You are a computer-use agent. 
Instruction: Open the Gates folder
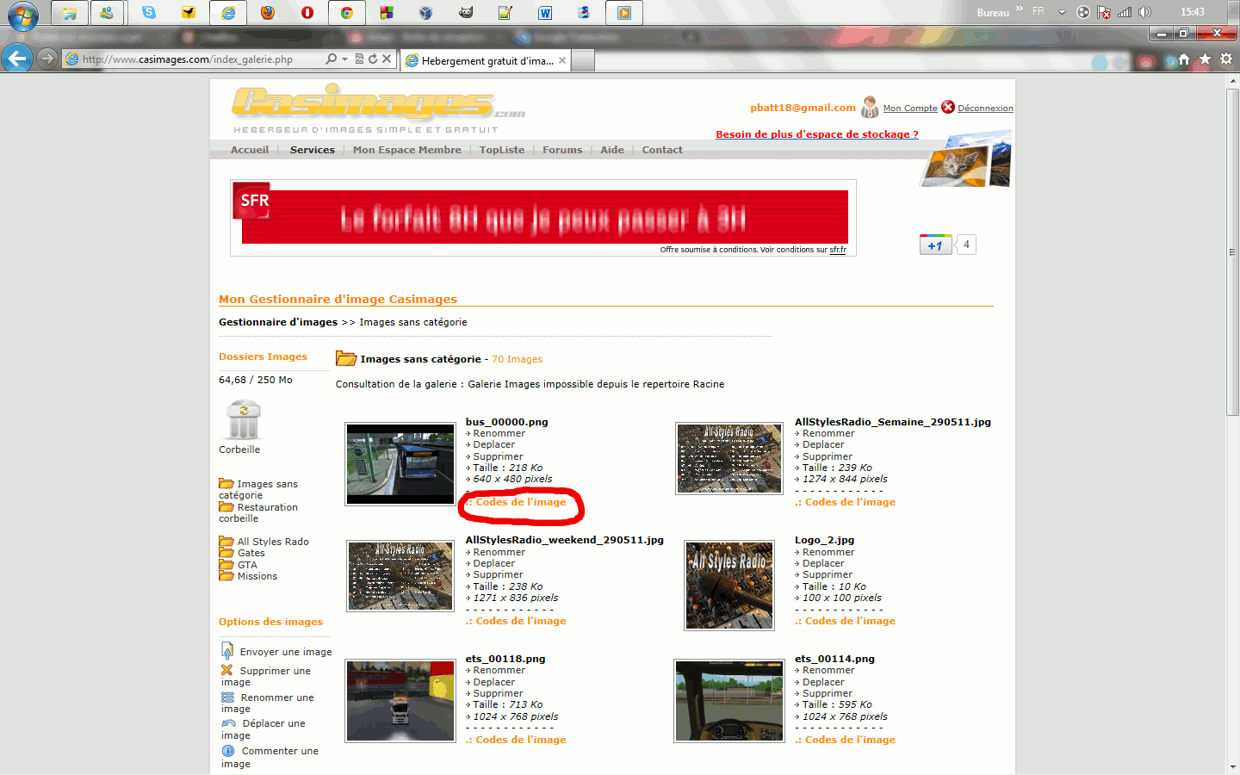pos(242,553)
